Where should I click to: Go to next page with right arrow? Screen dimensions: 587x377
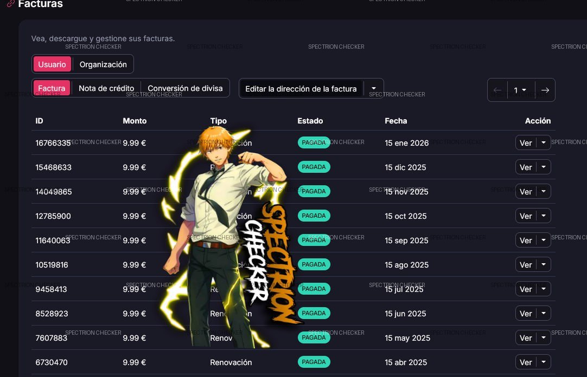click(x=545, y=90)
